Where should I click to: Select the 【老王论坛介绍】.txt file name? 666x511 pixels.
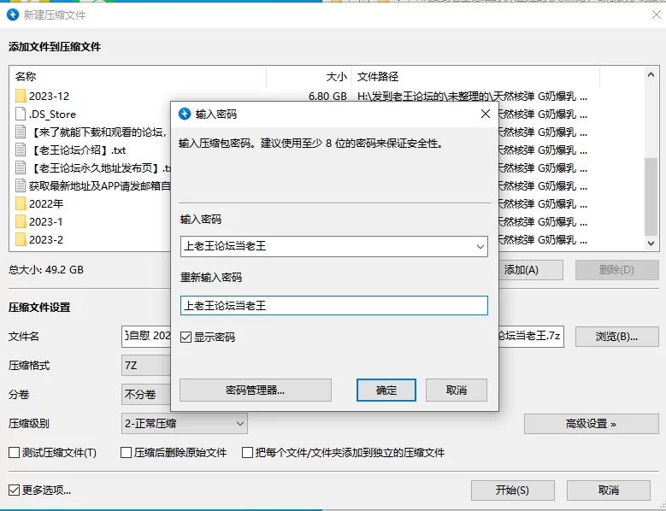78,150
